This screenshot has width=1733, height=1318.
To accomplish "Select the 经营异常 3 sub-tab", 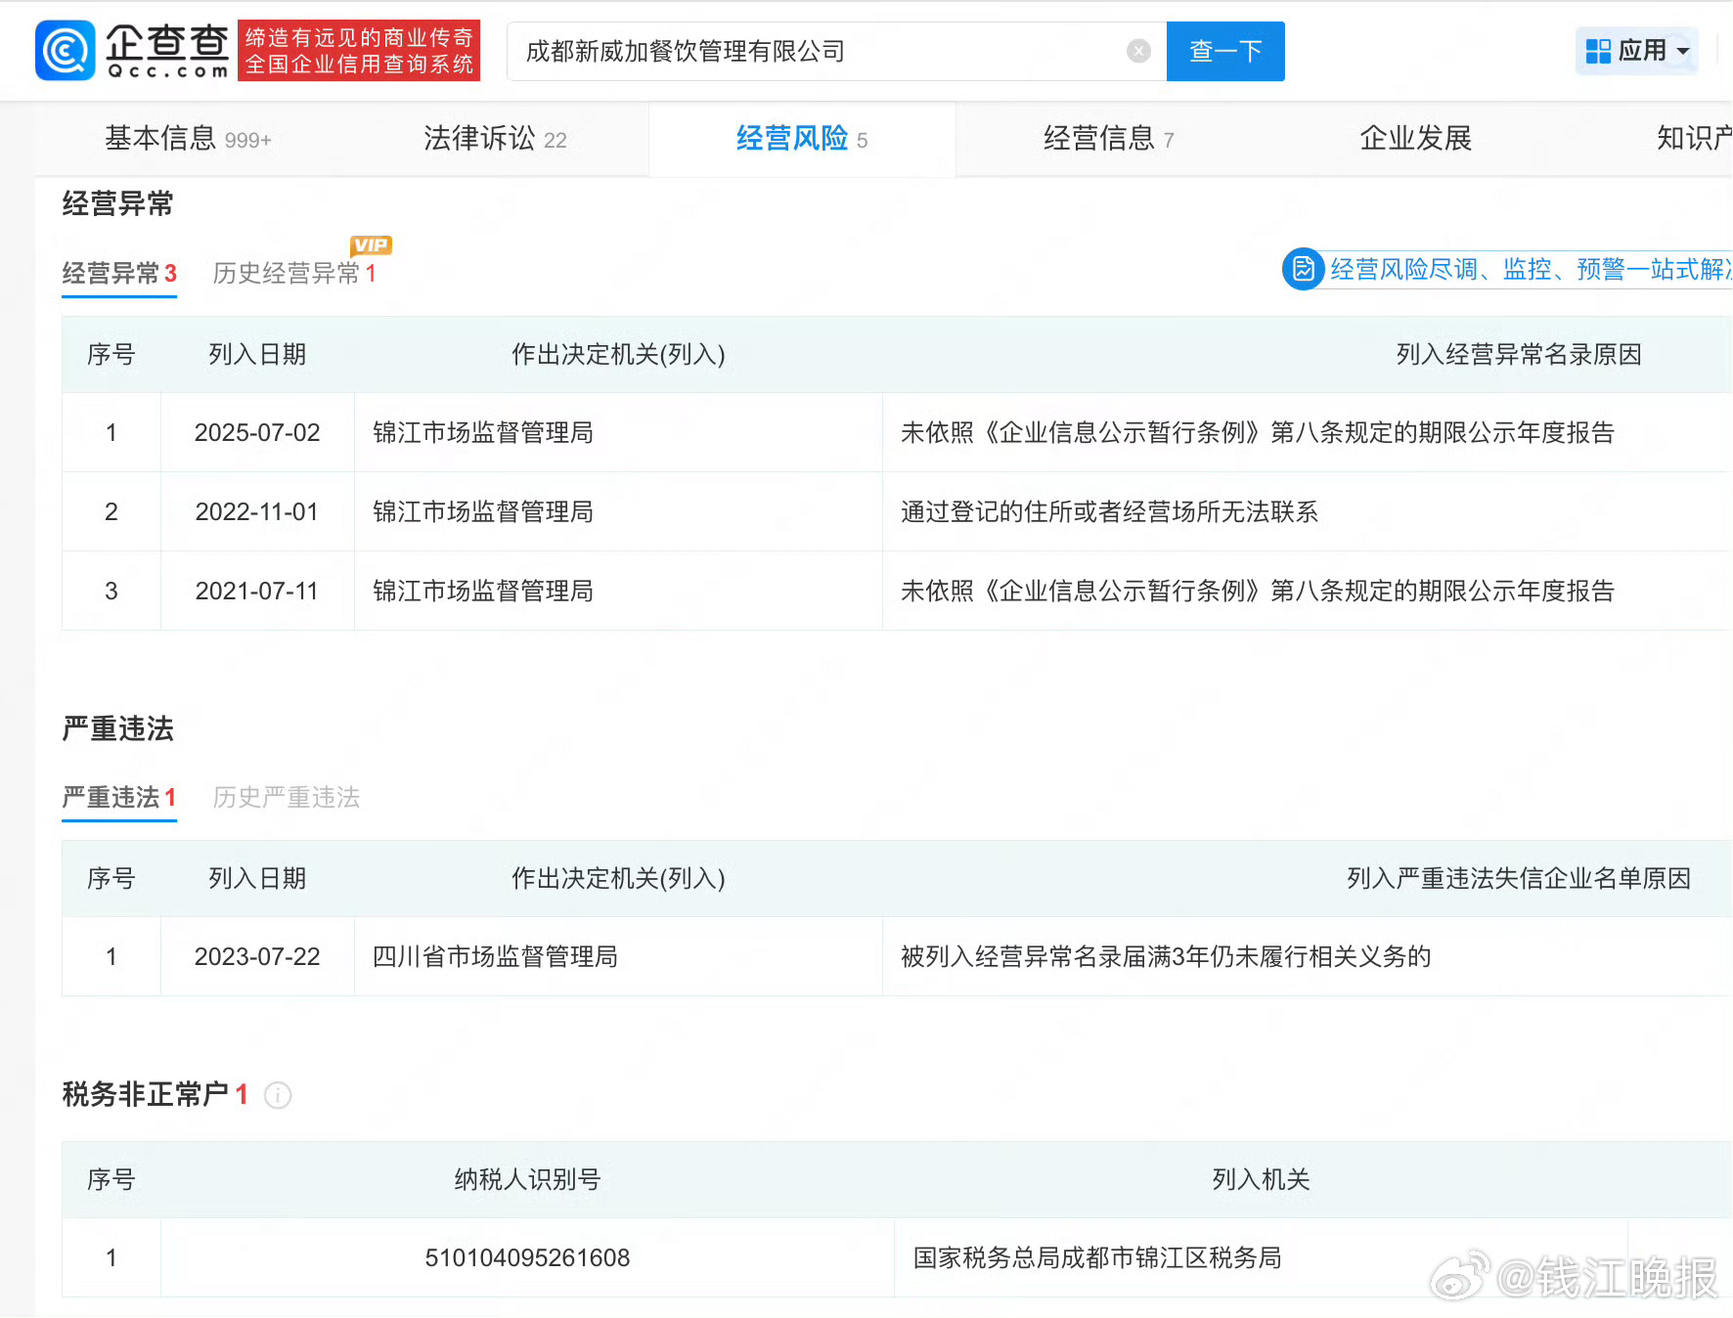I will point(119,273).
